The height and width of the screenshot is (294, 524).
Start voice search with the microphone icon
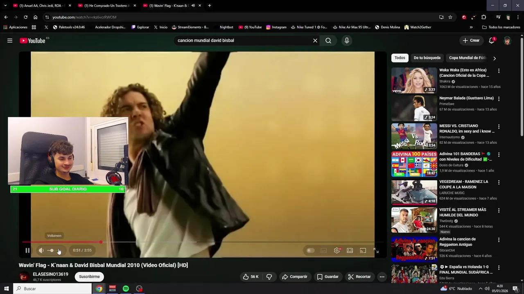(347, 40)
